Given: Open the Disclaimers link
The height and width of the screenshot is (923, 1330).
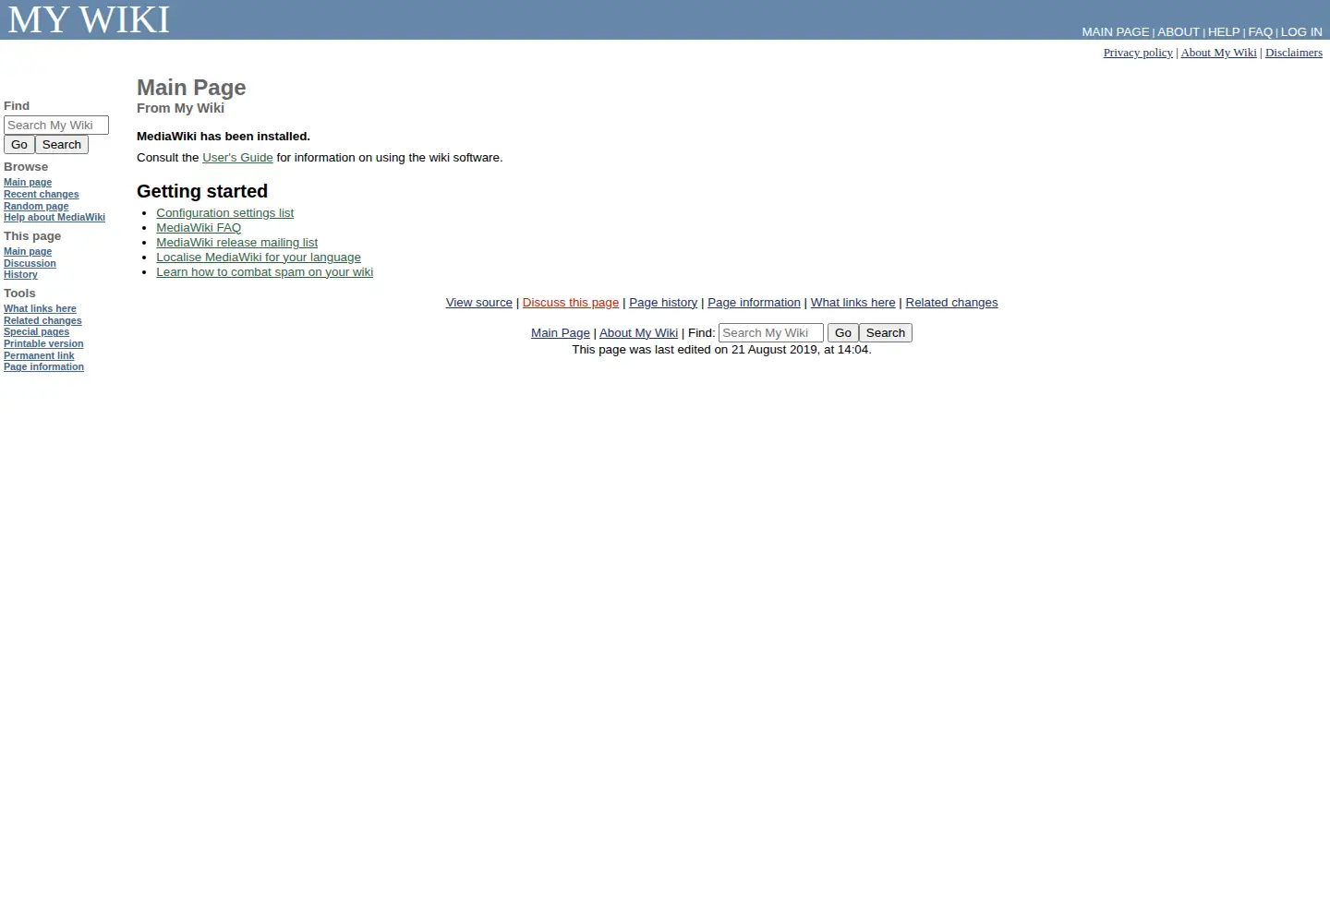Looking at the screenshot, I should pos(1294,53).
